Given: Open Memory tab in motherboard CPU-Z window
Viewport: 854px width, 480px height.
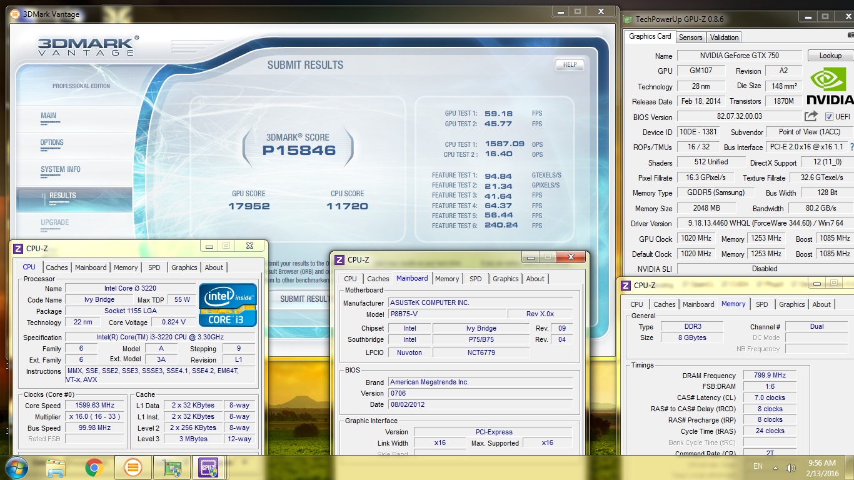Looking at the screenshot, I should pyautogui.click(x=447, y=279).
